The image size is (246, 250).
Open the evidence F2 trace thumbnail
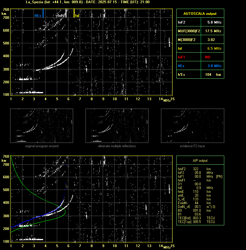click(x=192, y=126)
